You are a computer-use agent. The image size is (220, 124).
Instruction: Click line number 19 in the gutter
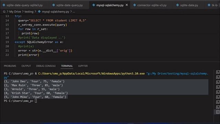(7, 42)
